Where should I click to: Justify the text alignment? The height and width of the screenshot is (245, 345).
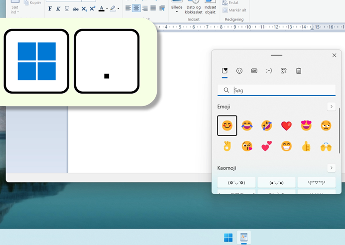click(153, 8)
